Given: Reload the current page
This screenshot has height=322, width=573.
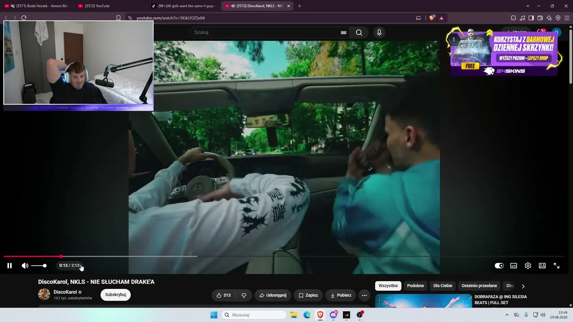Looking at the screenshot, I should point(24,18).
